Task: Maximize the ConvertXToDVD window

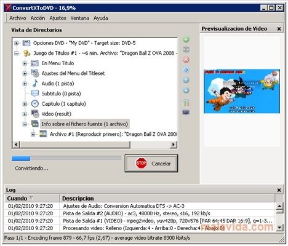Action: 271,8
